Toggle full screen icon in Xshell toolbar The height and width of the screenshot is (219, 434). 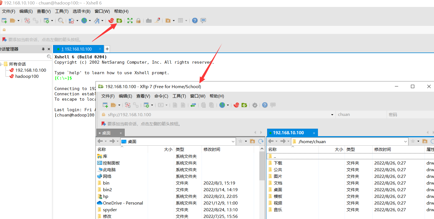coord(130,21)
